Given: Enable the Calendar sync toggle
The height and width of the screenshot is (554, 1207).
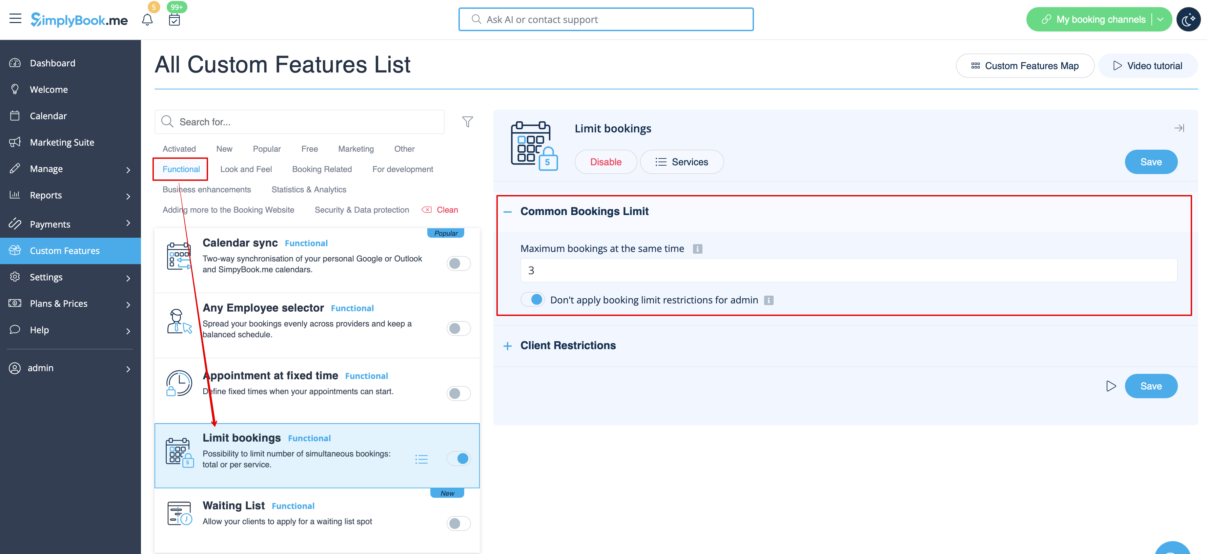Looking at the screenshot, I should pos(458,264).
